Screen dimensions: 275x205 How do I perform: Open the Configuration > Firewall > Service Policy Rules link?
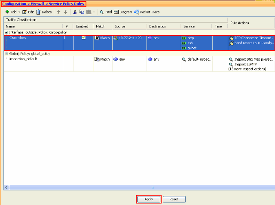[43, 4]
